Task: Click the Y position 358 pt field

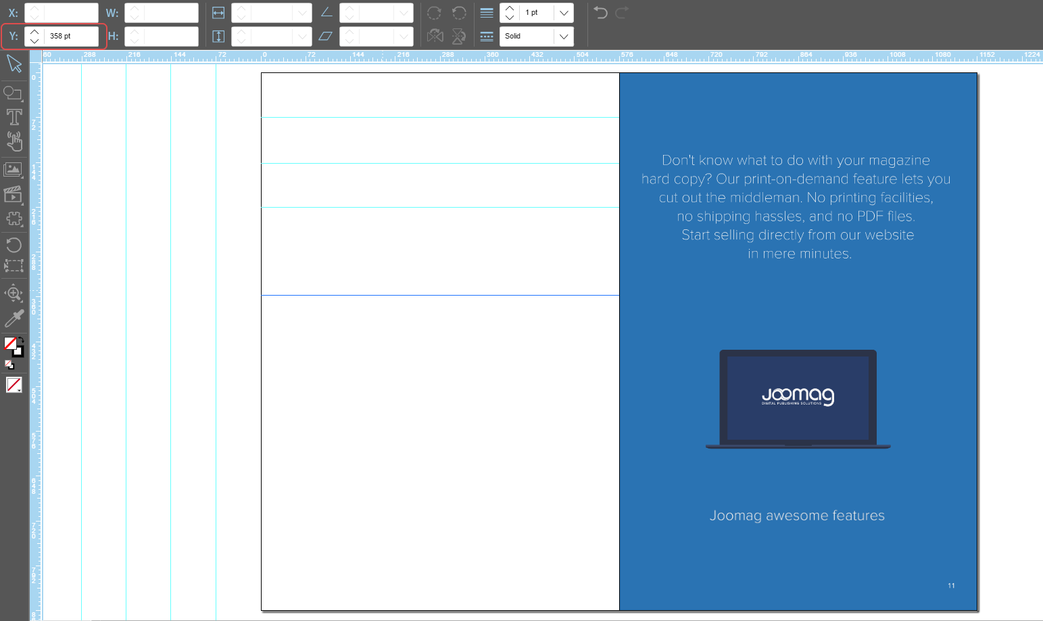Action: click(72, 37)
